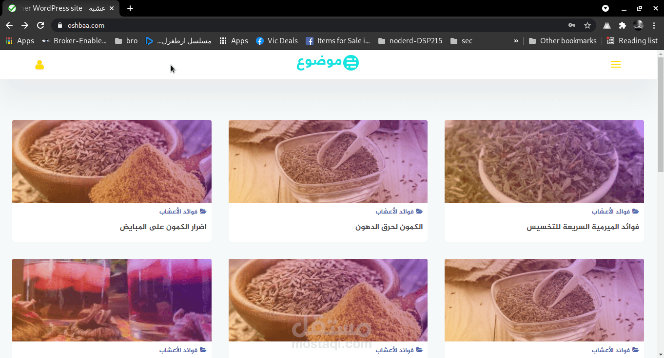Viewport: 664px width, 358px height.
Task: Go forward in browser history
Action: pyautogui.click(x=25, y=25)
